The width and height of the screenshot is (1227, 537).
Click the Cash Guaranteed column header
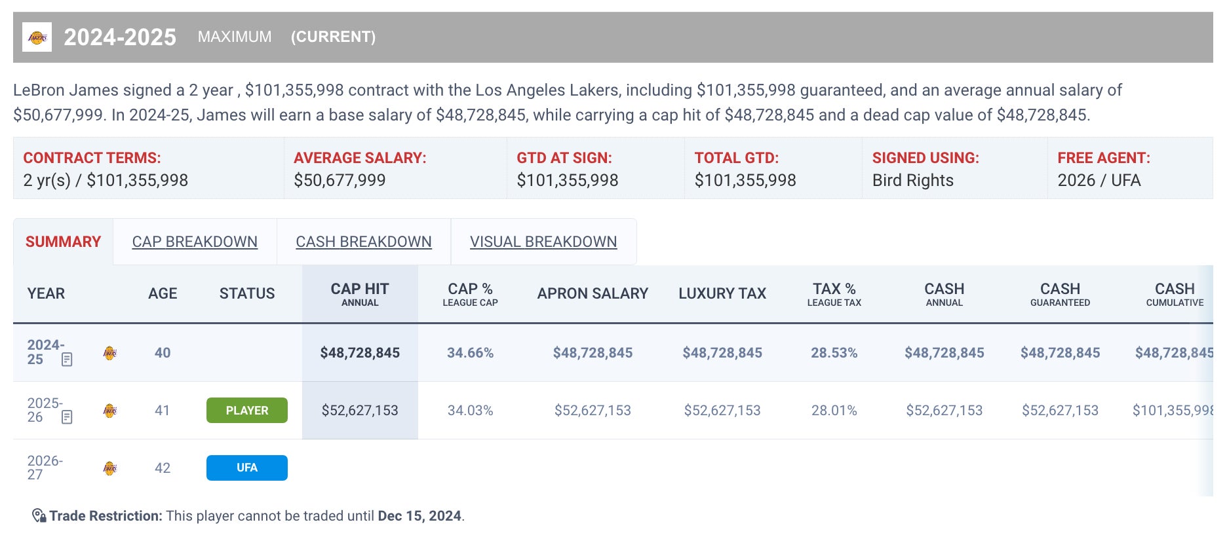[1060, 294]
